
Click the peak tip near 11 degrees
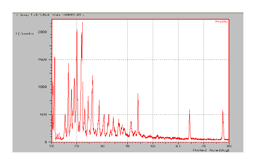(x=54, y=57)
